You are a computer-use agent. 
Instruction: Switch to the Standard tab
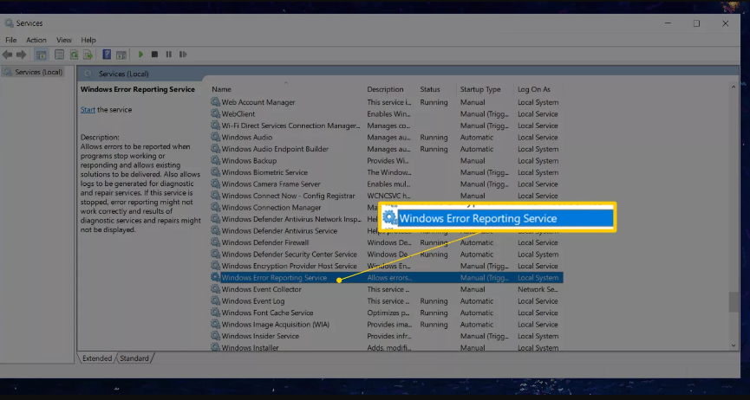(x=134, y=358)
